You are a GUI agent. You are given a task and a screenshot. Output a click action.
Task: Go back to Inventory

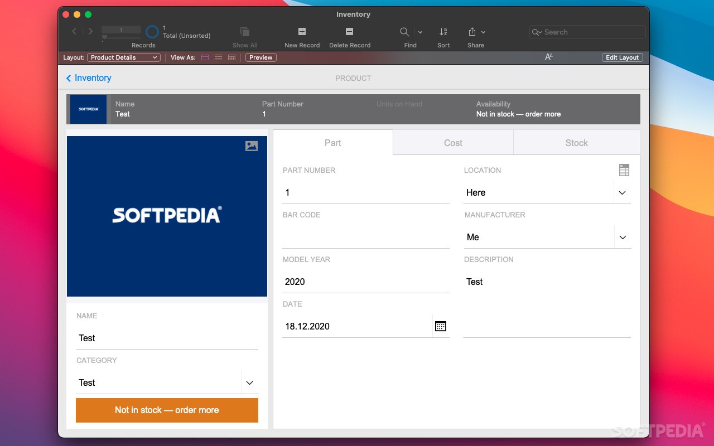pyautogui.click(x=89, y=78)
